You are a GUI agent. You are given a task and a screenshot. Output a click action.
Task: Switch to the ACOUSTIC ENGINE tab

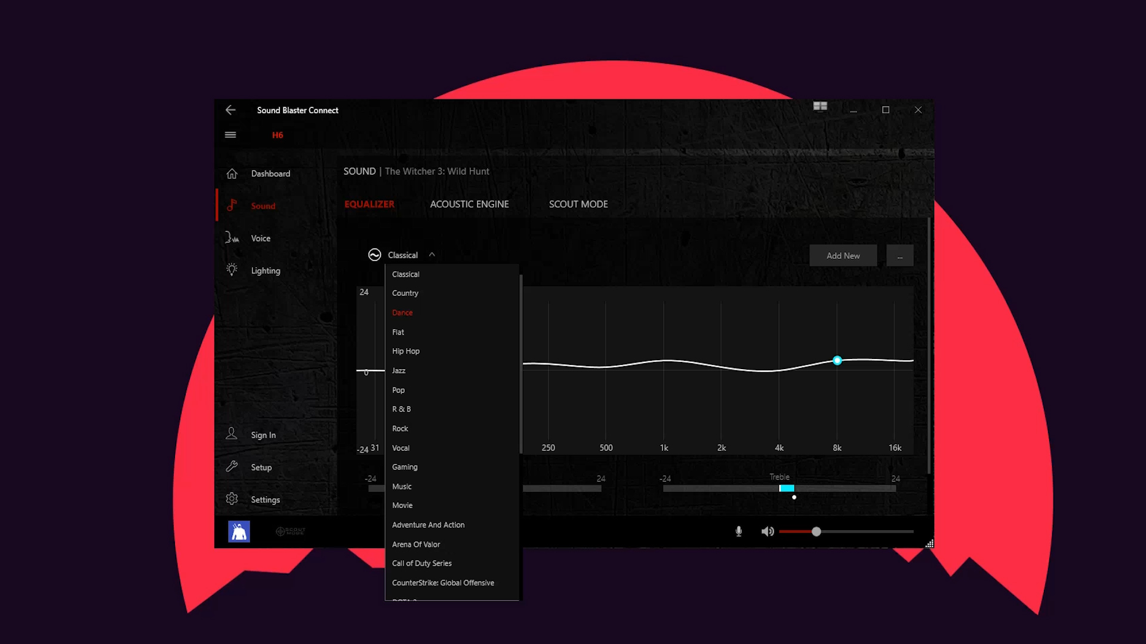coord(469,204)
